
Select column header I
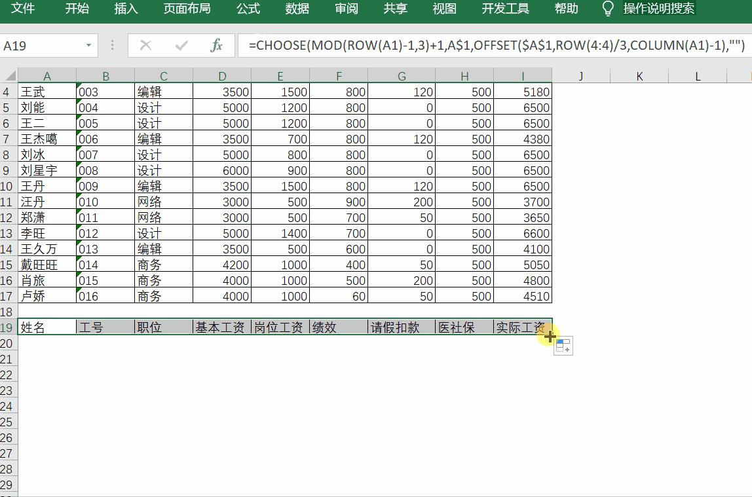pos(523,76)
